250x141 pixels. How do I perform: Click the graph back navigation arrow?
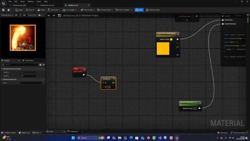[49, 15]
